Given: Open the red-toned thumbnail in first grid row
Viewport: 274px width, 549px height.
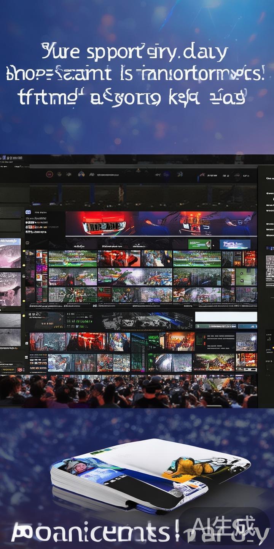Looking at the screenshot, I should coord(119,258).
